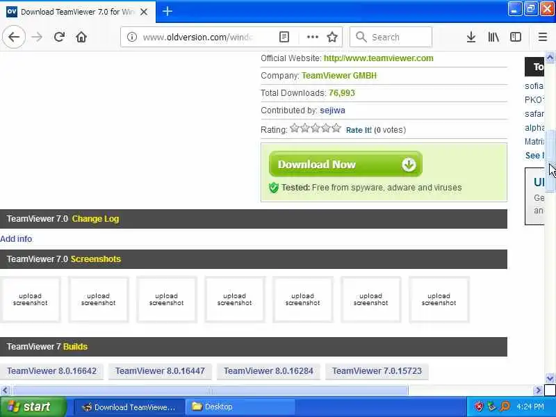Click the scroll left arrow
This screenshot has width=556, height=417.
(x=5, y=391)
